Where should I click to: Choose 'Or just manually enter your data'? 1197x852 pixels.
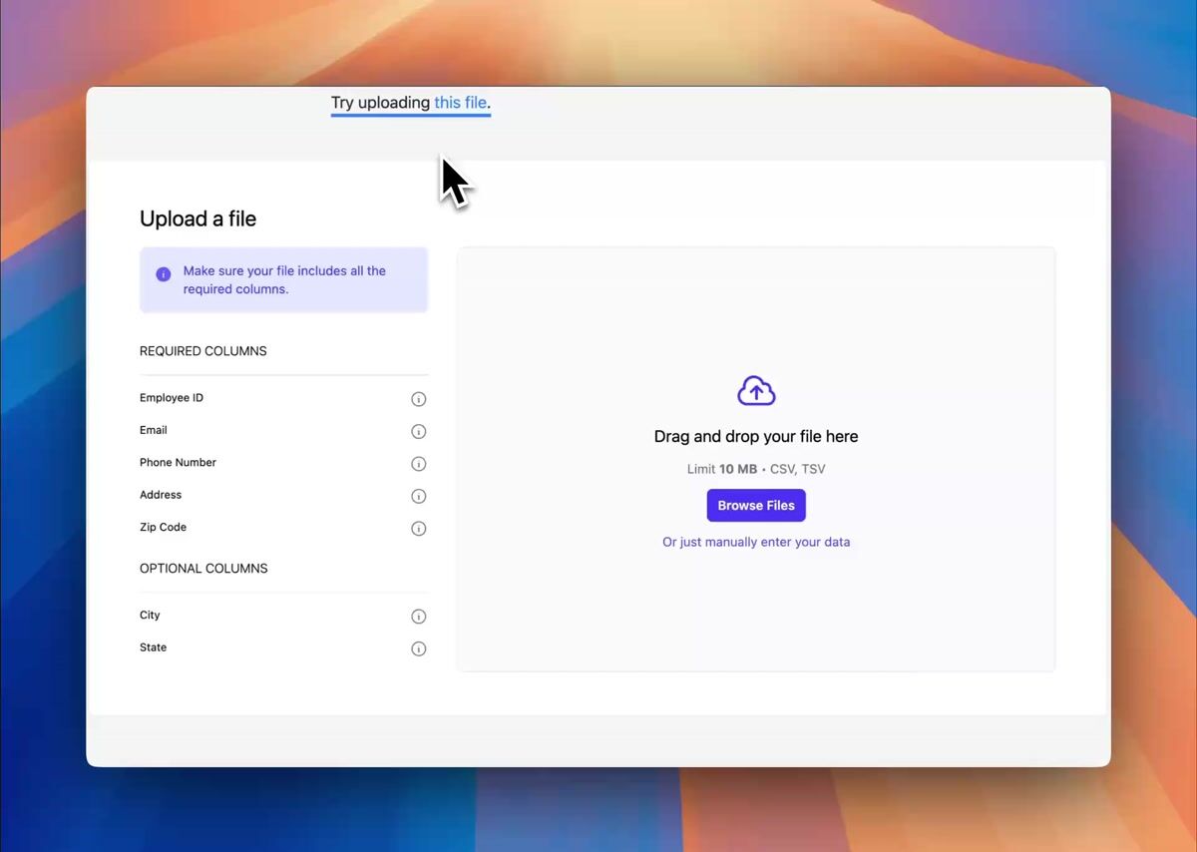[x=756, y=542]
